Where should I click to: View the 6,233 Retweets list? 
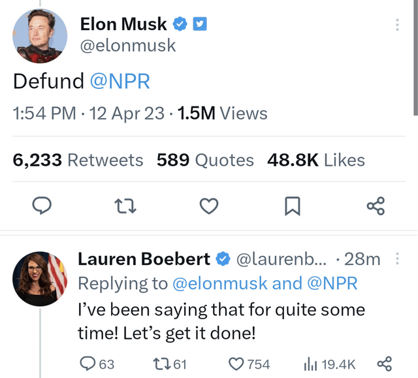pyautogui.click(x=78, y=160)
